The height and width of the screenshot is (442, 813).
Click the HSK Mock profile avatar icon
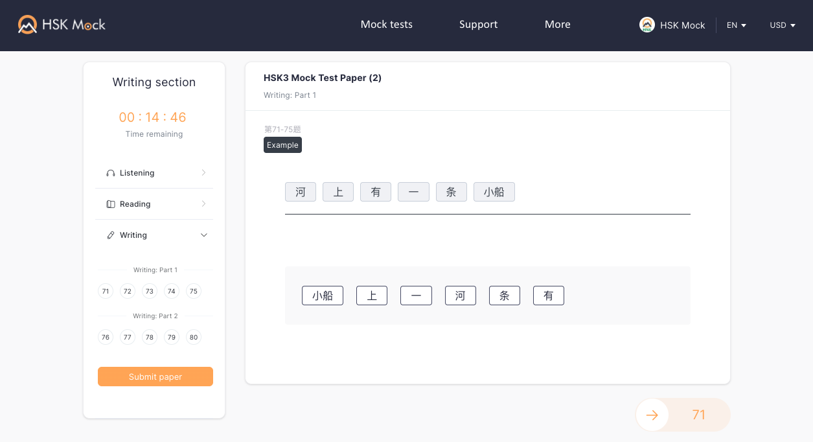pos(647,25)
